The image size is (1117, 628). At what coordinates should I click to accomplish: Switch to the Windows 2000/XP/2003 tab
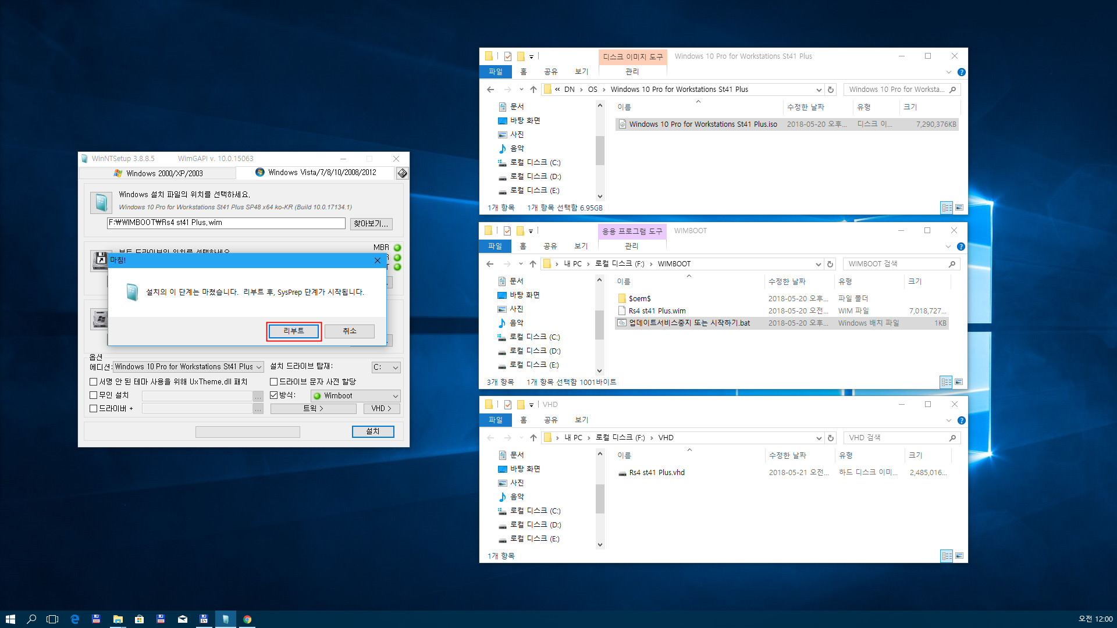coord(158,173)
